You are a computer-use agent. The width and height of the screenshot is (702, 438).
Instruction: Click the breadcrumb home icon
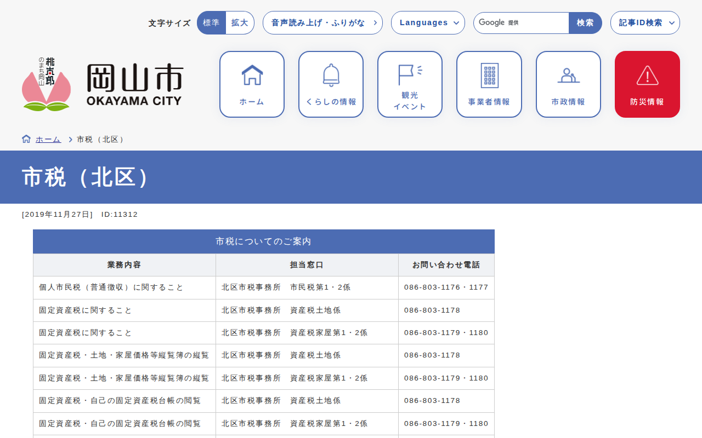click(x=26, y=139)
